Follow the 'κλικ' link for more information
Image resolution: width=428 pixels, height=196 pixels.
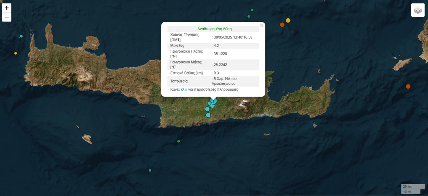[x=184, y=89]
